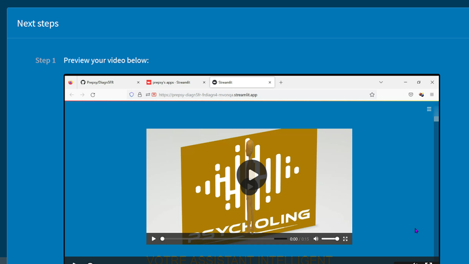Open fullscreen mode for the inner video
The height and width of the screenshot is (264, 469).
[x=345, y=239]
